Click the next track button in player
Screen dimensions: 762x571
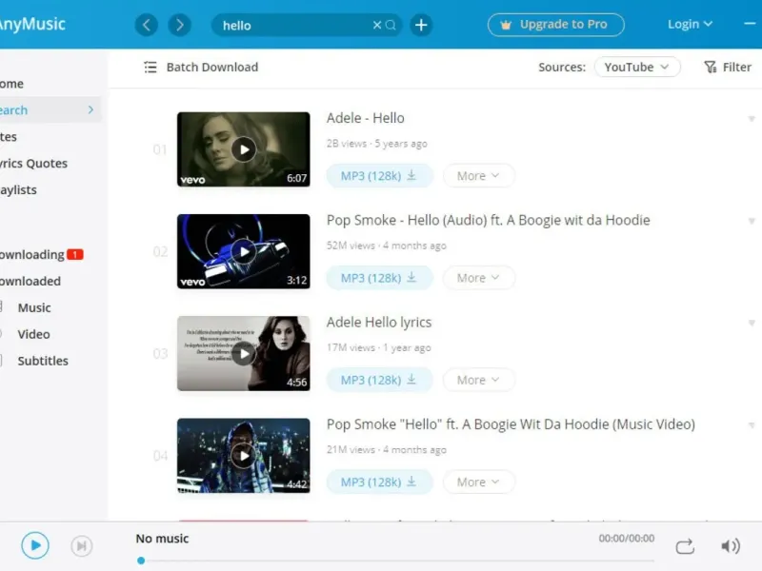pos(82,546)
